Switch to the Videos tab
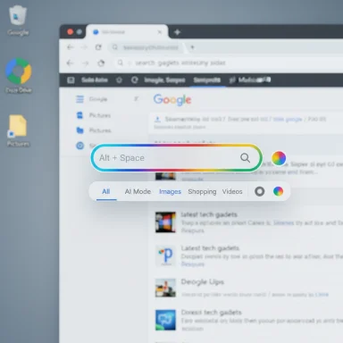343x343 pixels. [232, 191]
